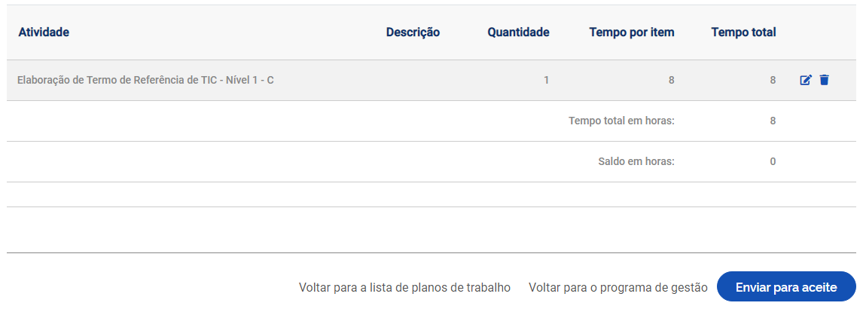Click the blank table row below Saldo em horas
The image size is (863, 312).
pos(431,194)
